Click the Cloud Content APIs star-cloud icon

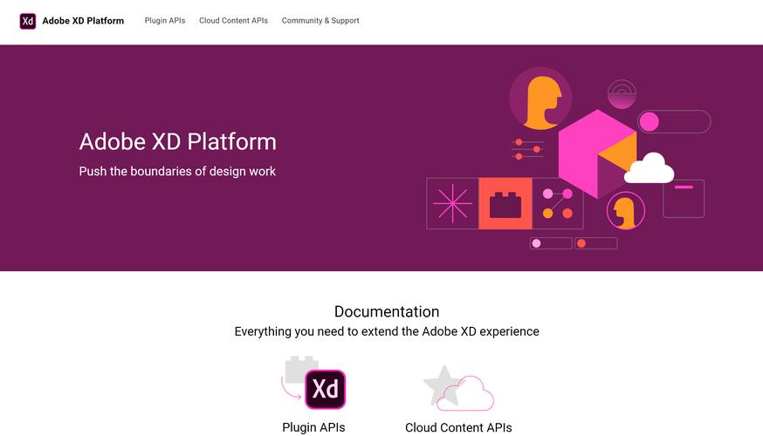[458, 388]
